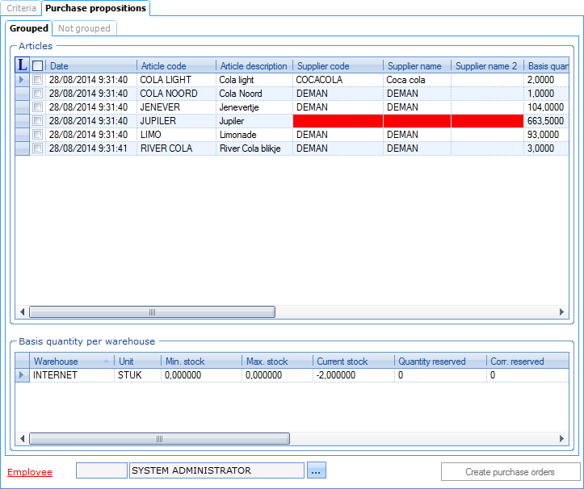Screen dimensions: 584x489
Task: Tick the JUPILER row checkbox
Action: coord(38,121)
